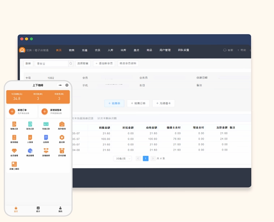Open 销售记录 icon in phone grid
Screen dimensions: 274x222
click(x=14, y=124)
